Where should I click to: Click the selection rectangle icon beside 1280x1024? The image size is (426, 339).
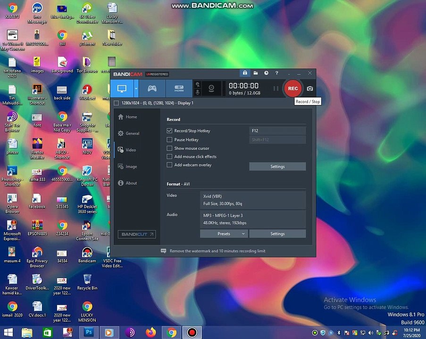click(116, 103)
